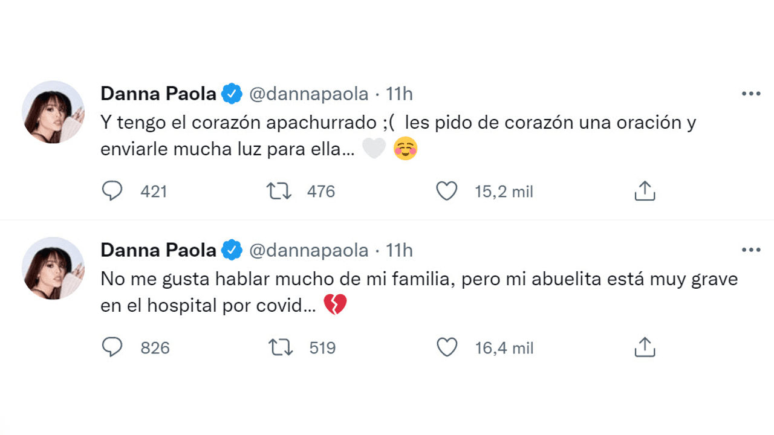The width and height of the screenshot is (774, 435).
Task: Reply to the first tweet
Action: point(112,191)
